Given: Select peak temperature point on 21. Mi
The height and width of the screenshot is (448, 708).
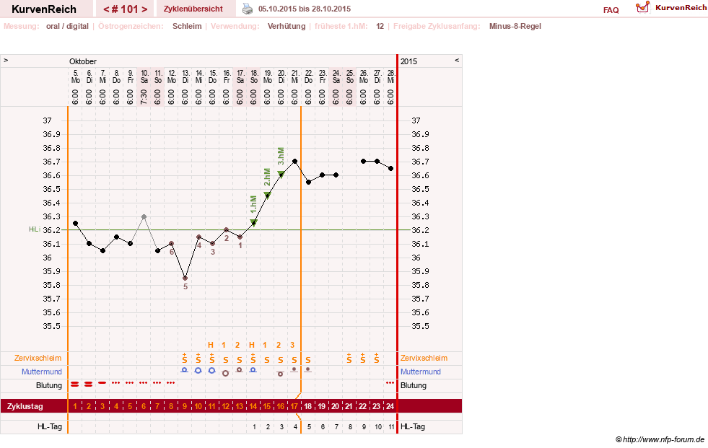Looking at the screenshot, I should pyautogui.click(x=295, y=161).
